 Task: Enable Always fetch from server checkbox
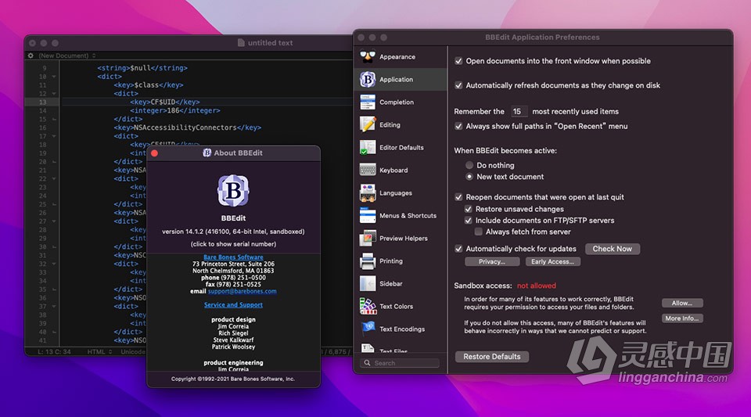tap(478, 232)
